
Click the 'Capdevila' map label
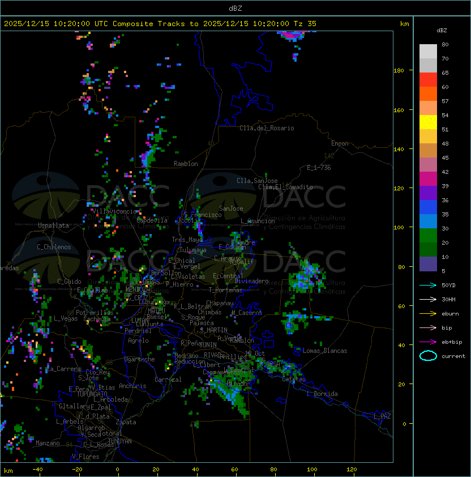pyautogui.click(x=152, y=220)
